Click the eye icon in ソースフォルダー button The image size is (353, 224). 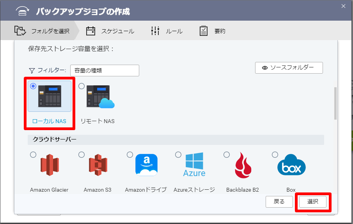265,68
